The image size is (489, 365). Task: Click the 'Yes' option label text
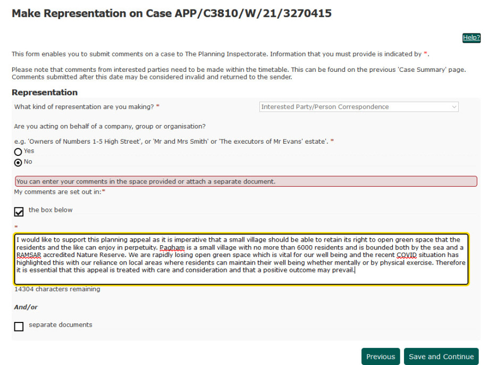29,151
